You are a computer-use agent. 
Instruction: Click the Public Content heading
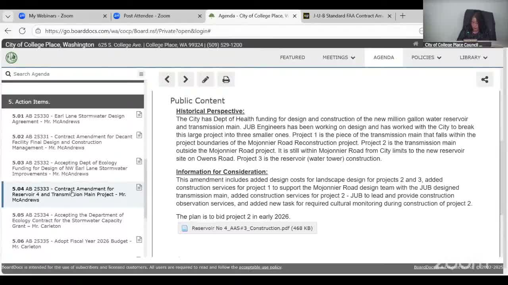coord(198,101)
